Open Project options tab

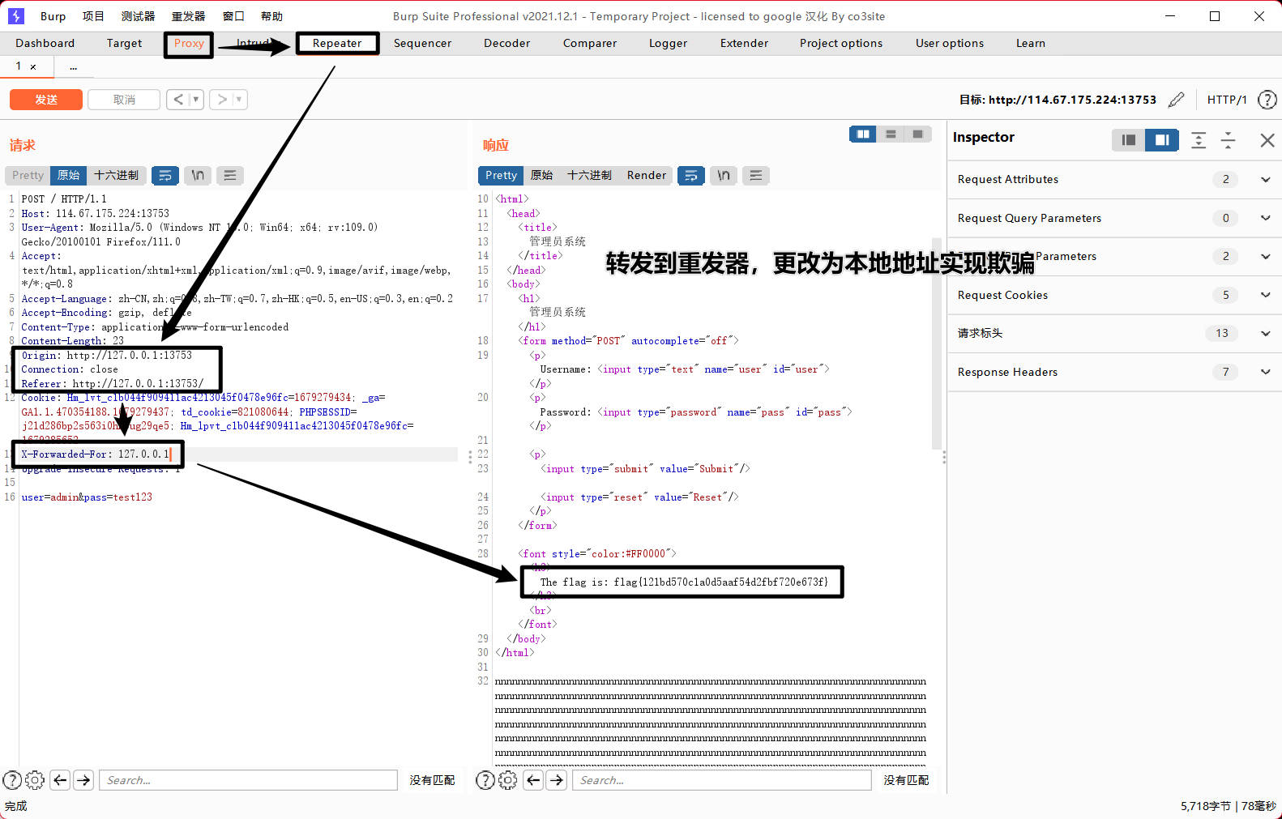841,43
